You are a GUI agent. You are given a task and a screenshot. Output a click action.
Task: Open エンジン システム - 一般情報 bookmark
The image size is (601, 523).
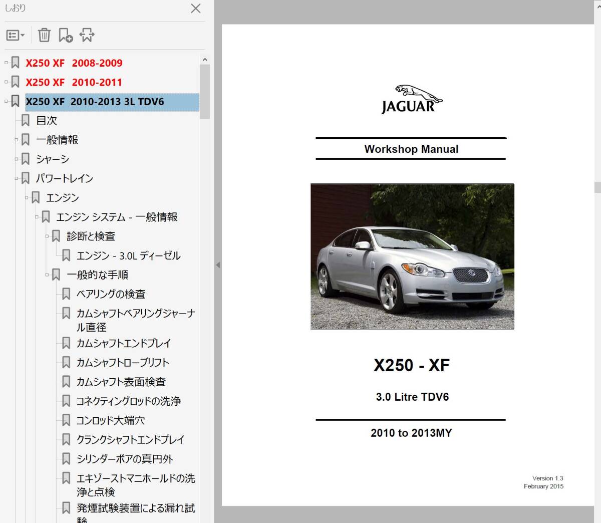pyautogui.click(x=117, y=217)
